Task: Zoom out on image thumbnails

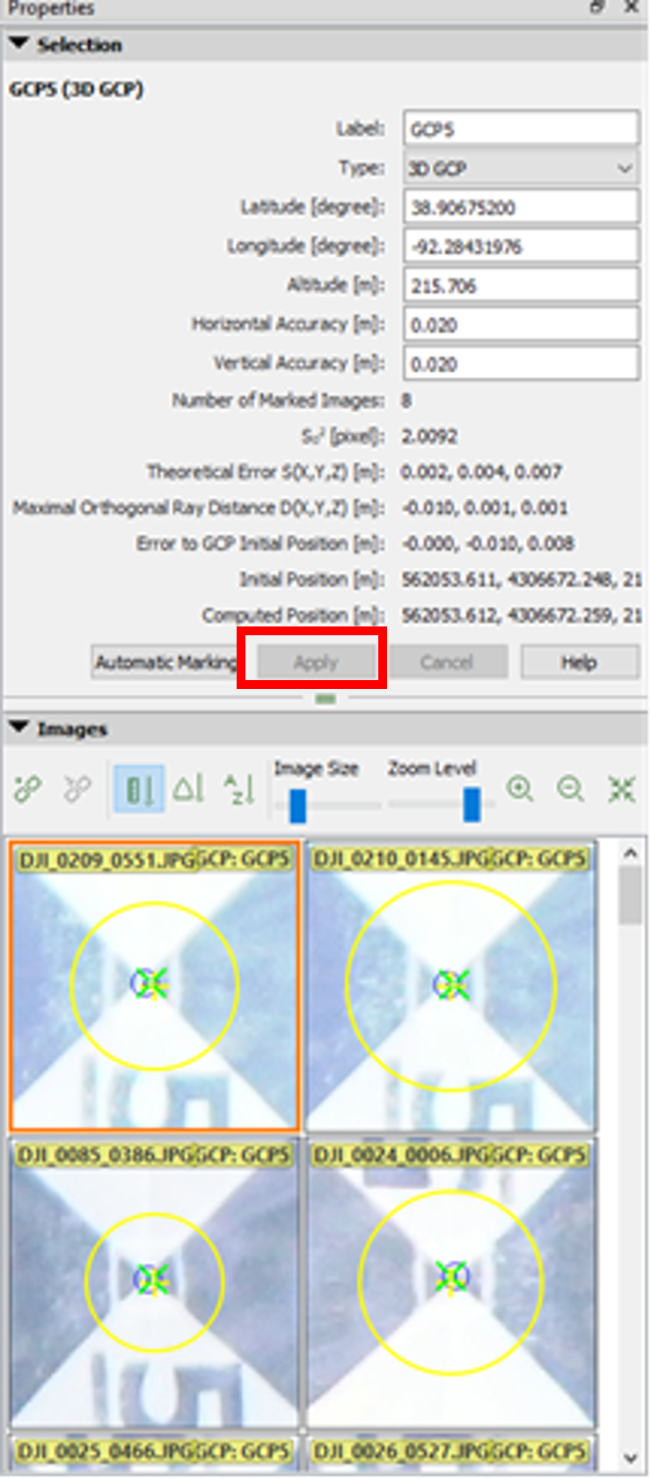Action: point(571,788)
